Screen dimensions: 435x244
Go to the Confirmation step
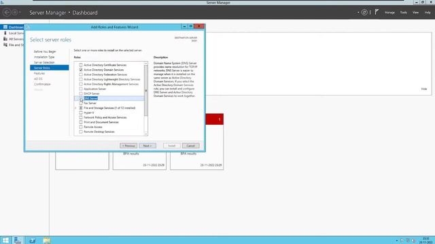click(42, 84)
